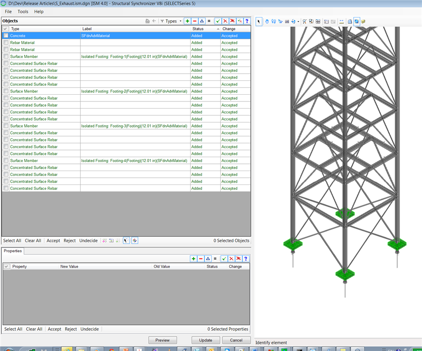Switch to the Properties tab
The width and height of the screenshot is (422, 351).
tap(13, 251)
